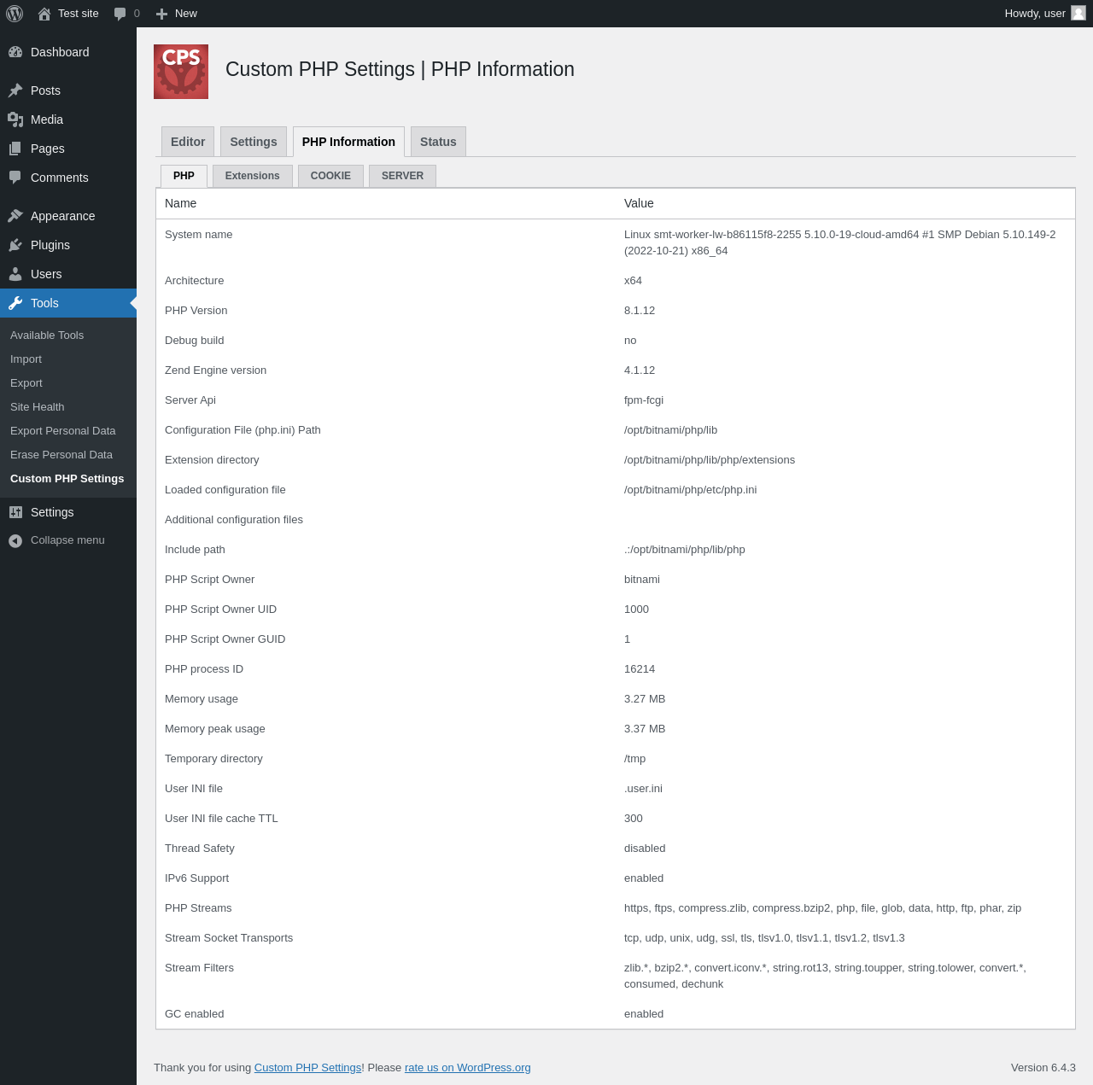Click the Users person icon
Screen dimensions: 1093x1085
(x=15, y=274)
